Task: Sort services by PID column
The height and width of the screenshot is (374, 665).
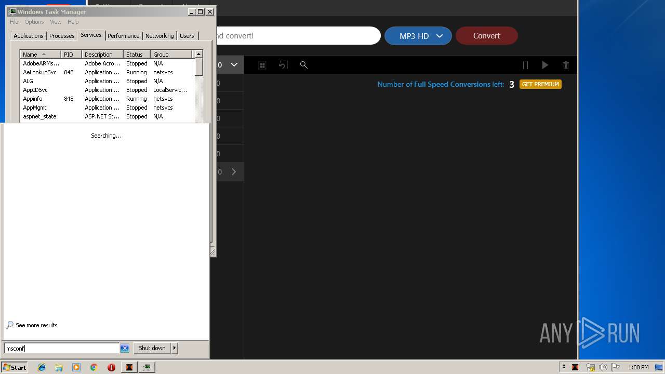Action: point(71,54)
